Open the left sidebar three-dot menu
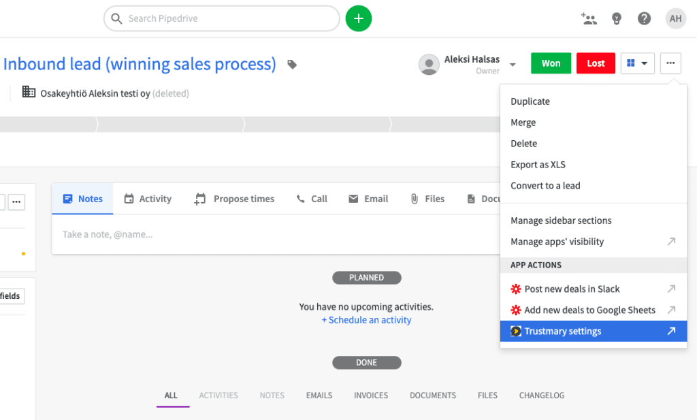This screenshot has width=697, height=420. (16, 201)
